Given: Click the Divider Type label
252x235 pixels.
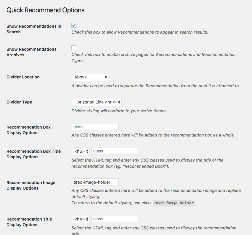Looking at the screenshot, I should click(19, 102).
